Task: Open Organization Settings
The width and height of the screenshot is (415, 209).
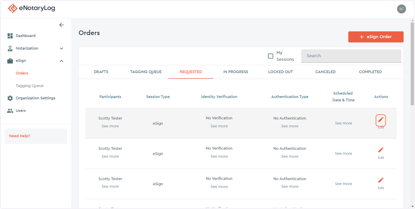Action: [x=35, y=98]
